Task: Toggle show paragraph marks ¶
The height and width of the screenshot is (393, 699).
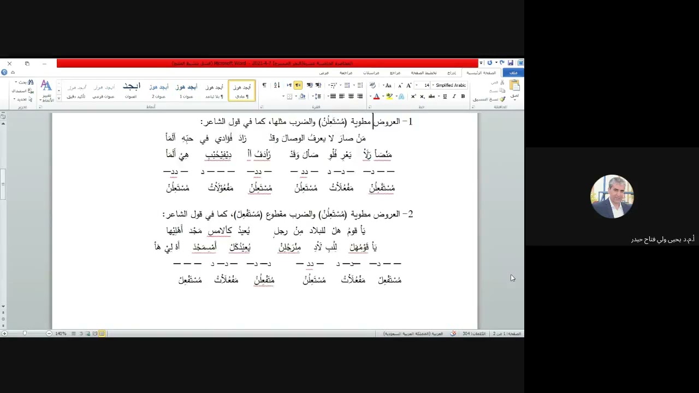Action: [264, 85]
